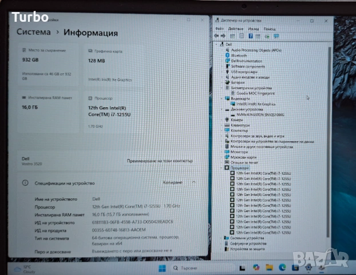Screen dimensions: 356x275
Task: Select the Опашки за печат icon
Action: [x=227, y=162]
